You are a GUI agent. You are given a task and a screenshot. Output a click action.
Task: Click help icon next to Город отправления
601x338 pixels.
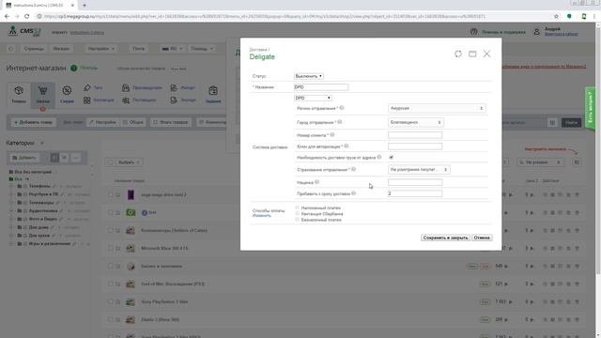tap(340, 122)
